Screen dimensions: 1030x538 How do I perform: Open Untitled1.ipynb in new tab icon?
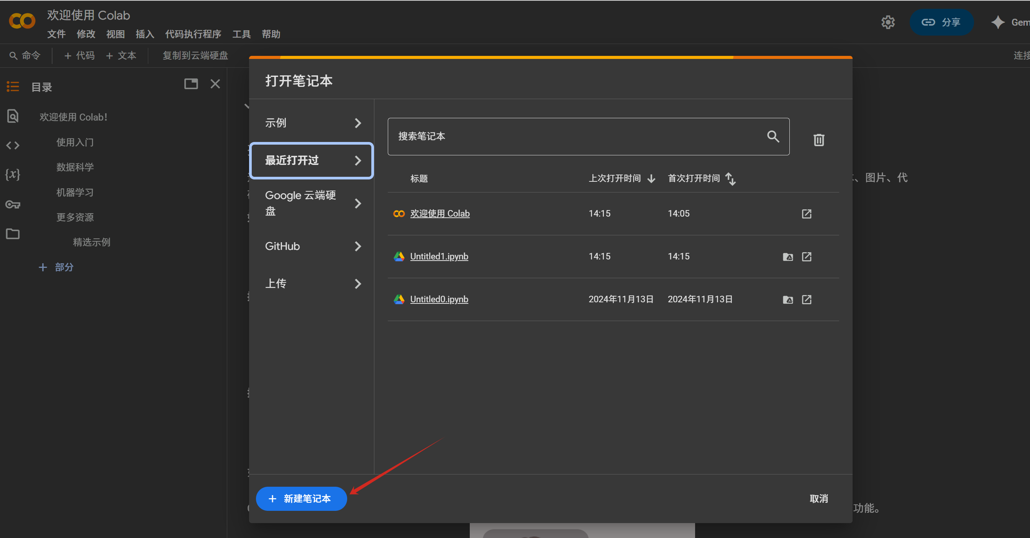coord(807,256)
